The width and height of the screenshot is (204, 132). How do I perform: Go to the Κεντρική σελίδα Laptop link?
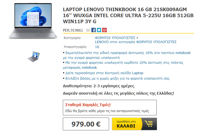pos(104,73)
